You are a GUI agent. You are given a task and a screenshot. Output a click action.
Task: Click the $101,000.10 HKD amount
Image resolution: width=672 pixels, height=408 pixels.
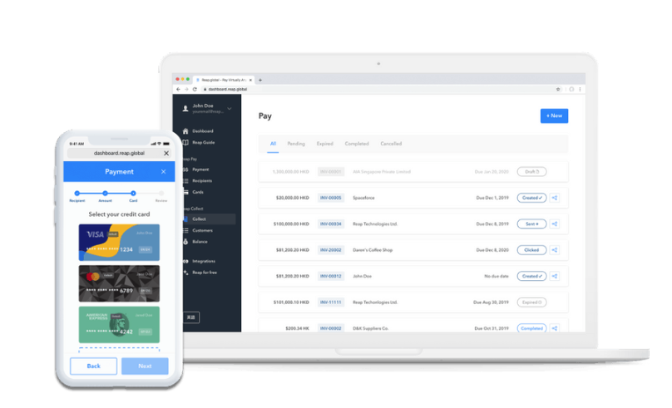291,302
